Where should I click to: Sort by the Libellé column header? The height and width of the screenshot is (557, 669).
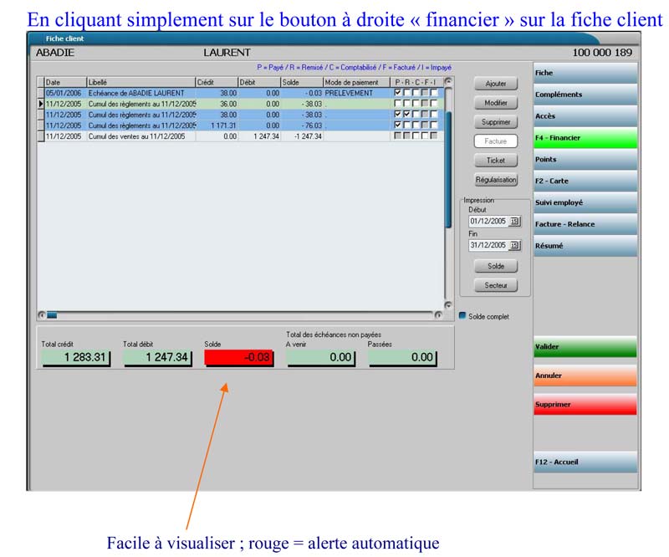tap(140, 82)
